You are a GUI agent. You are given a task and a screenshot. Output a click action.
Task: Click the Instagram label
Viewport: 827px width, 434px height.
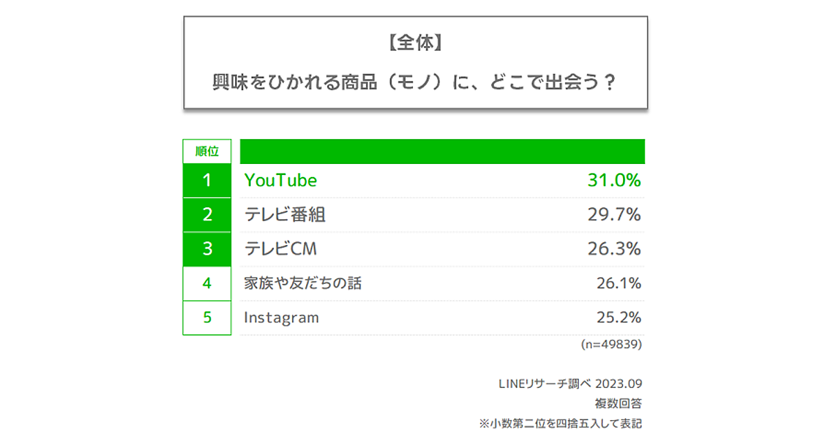coord(281,318)
